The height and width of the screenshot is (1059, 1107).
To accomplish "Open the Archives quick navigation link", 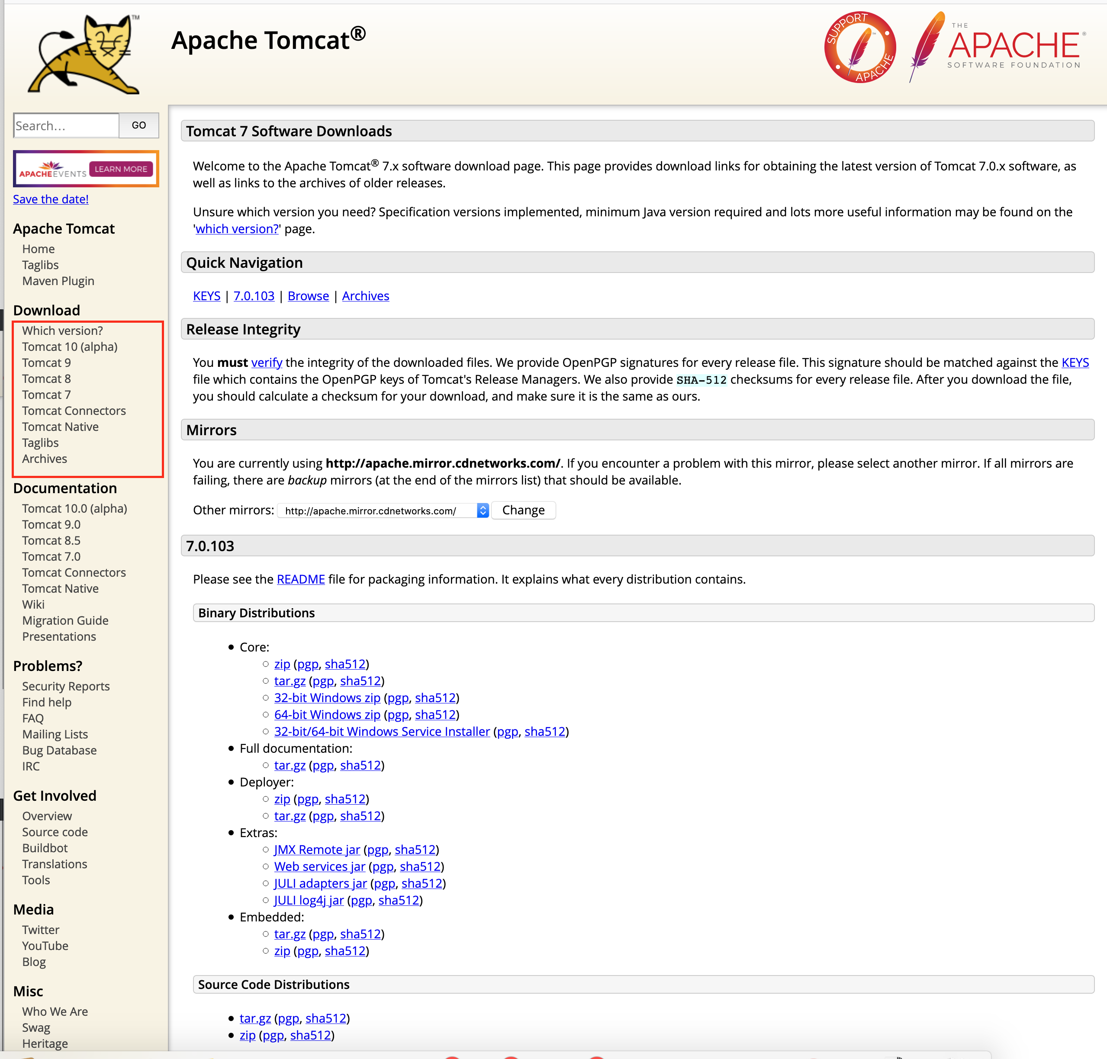I will click(x=365, y=296).
